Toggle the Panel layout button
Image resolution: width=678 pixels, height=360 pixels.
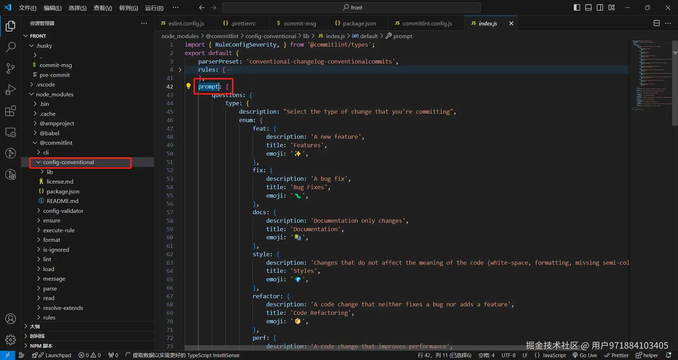pyautogui.click(x=588, y=7)
